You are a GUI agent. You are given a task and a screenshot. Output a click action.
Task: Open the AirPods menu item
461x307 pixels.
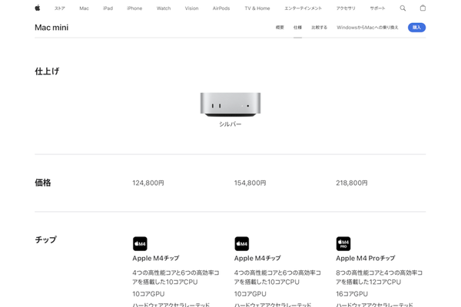pos(221,8)
